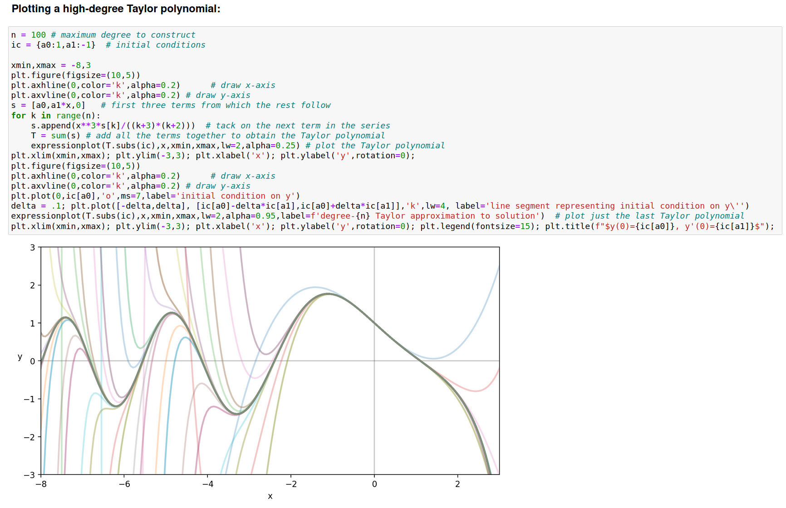This screenshot has height=508, width=786.
Task: Click the y-axis tick label '−3'
Action: click(29, 475)
